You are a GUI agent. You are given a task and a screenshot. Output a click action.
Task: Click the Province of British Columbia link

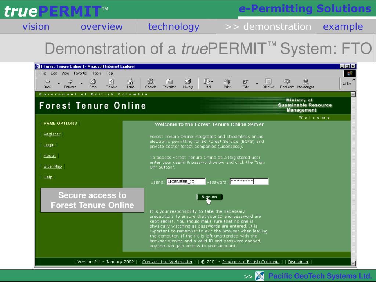[251, 262]
